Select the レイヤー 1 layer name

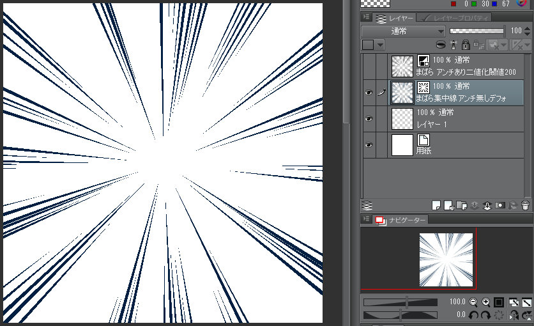(x=432, y=125)
